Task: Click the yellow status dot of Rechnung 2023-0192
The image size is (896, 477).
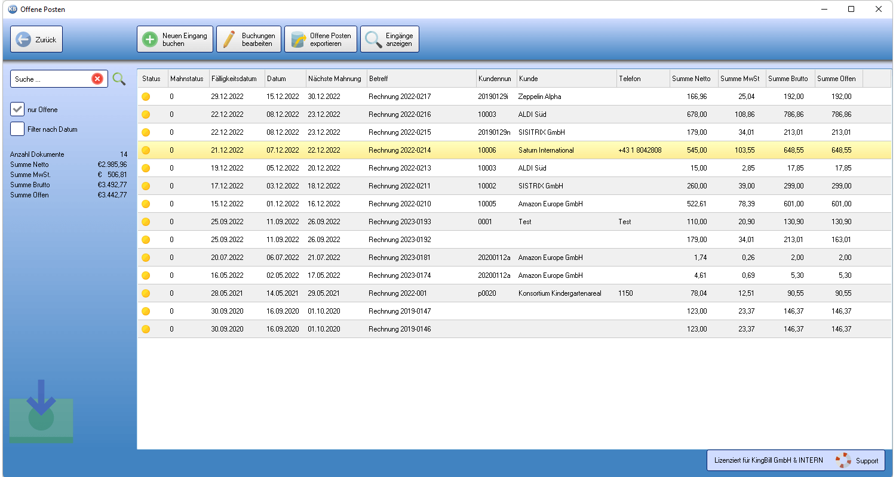Action: (x=146, y=240)
